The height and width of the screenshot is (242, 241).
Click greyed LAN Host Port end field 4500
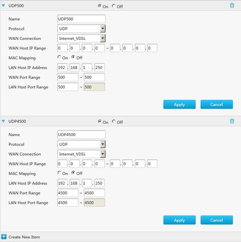click(95, 203)
